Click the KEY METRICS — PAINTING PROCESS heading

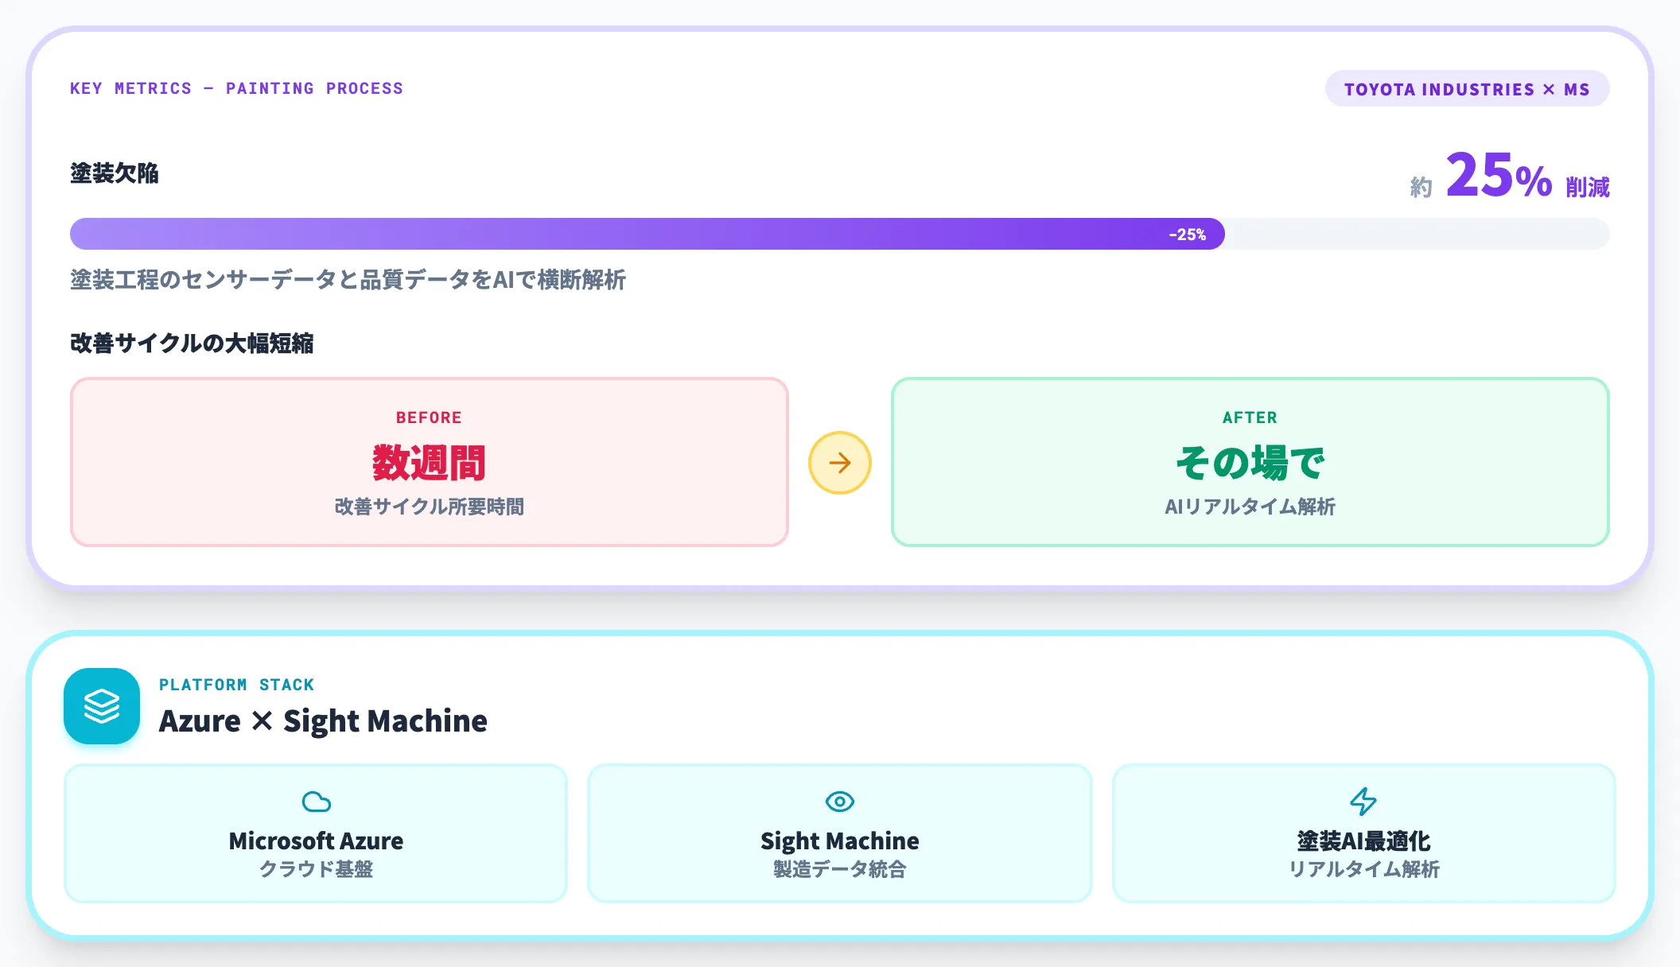(x=236, y=88)
